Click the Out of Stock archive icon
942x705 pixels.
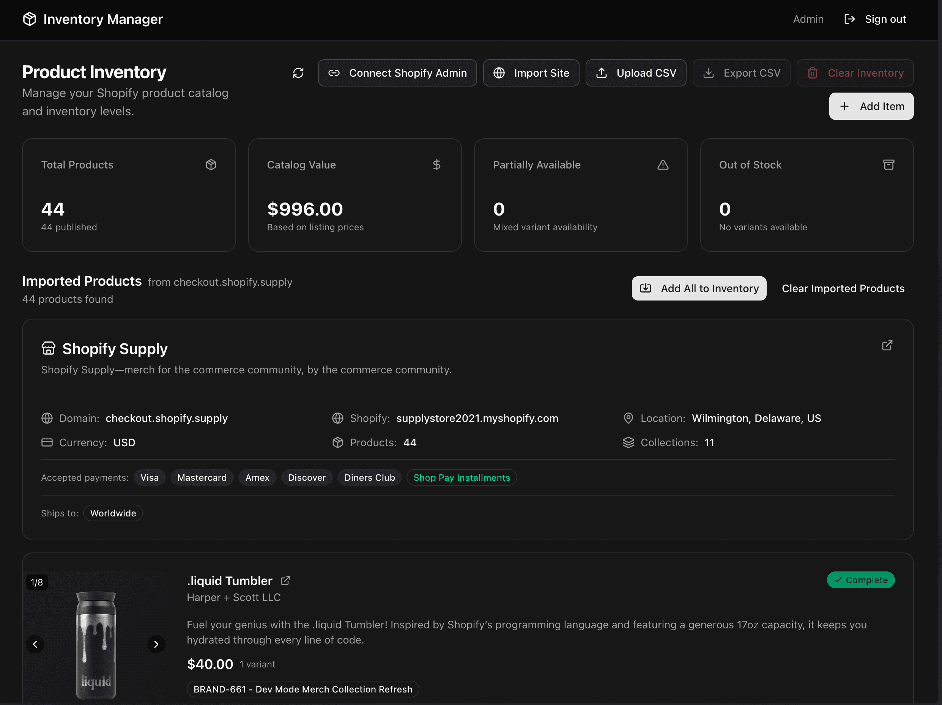888,165
